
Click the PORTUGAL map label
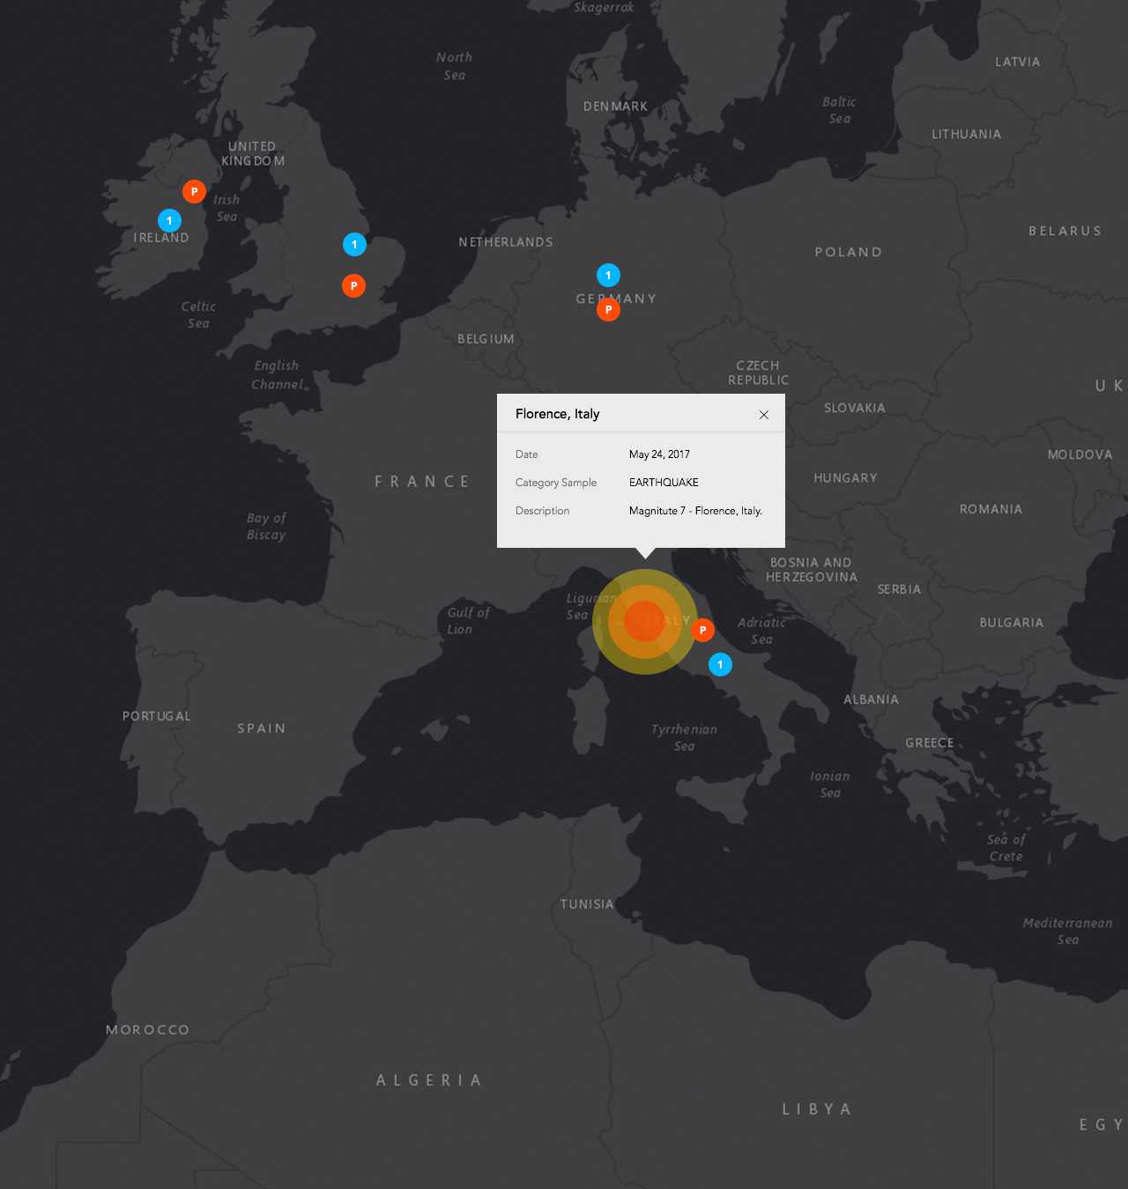point(157,716)
